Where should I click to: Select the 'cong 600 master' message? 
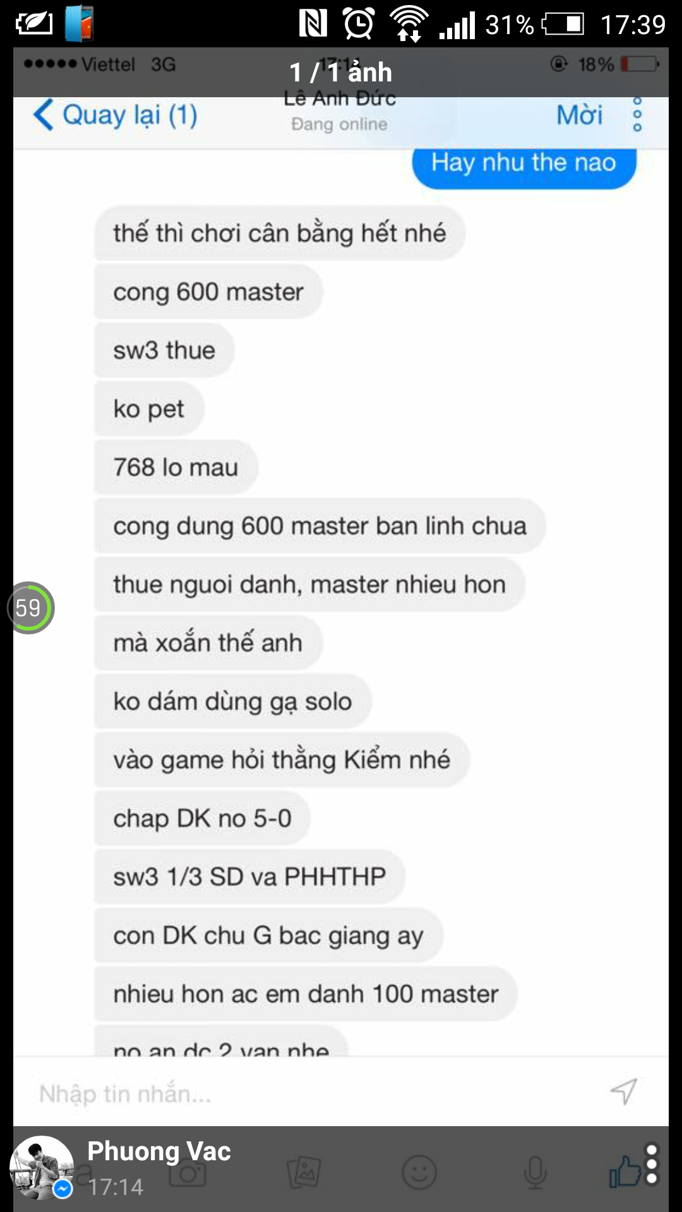[208, 292]
